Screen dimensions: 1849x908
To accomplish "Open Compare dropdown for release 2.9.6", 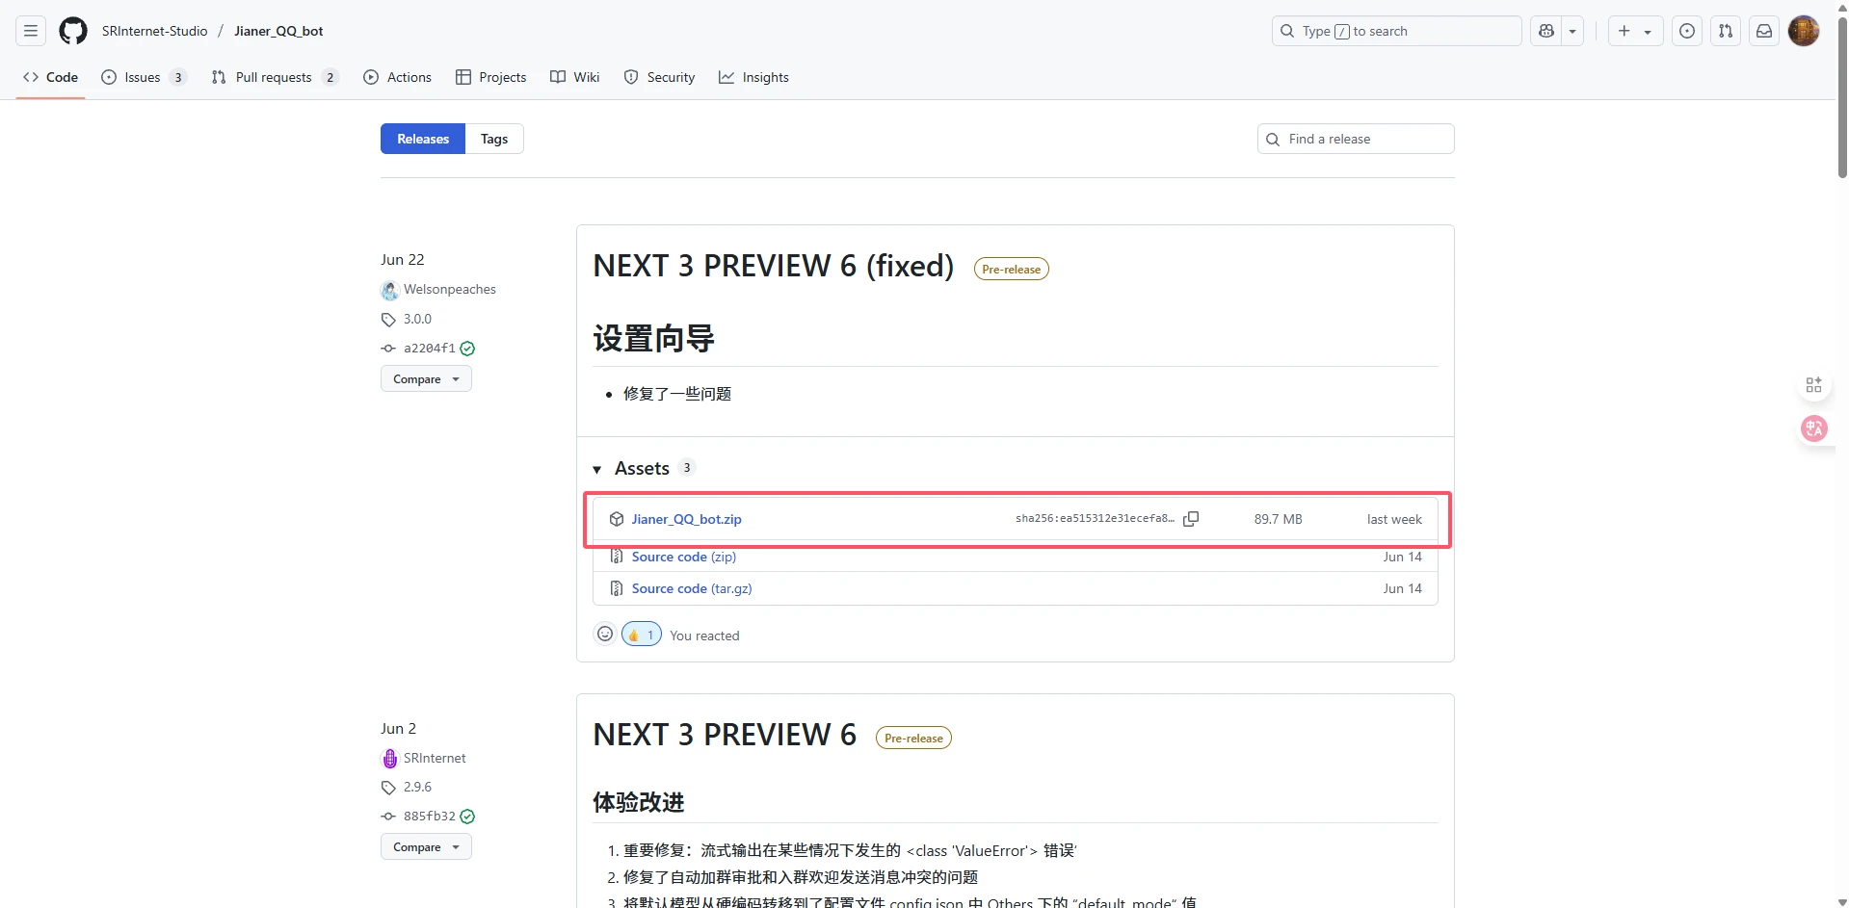I will point(426,847).
